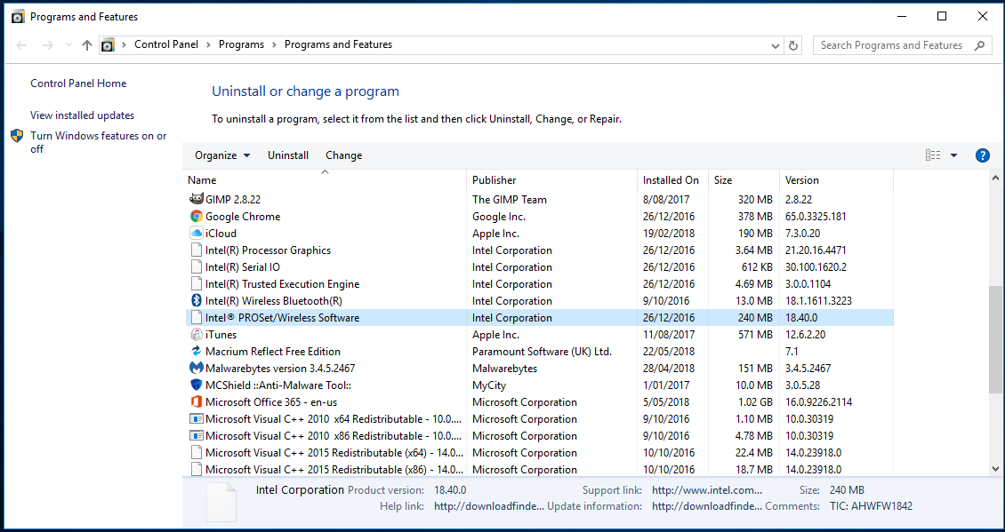
Task: Open the help link in details pane
Action: [x=490, y=506]
